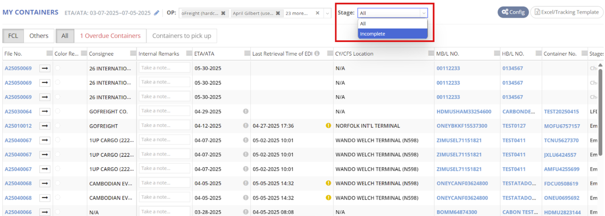Expand the OP filter dropdown arrow
This screenshot has width=605, height=216.
coord(327,13)
